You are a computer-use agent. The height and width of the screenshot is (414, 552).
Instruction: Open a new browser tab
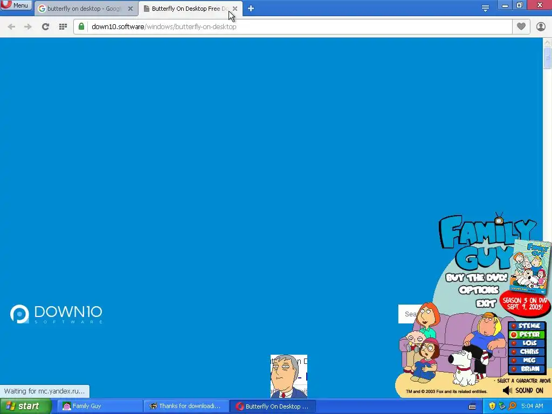251,9
